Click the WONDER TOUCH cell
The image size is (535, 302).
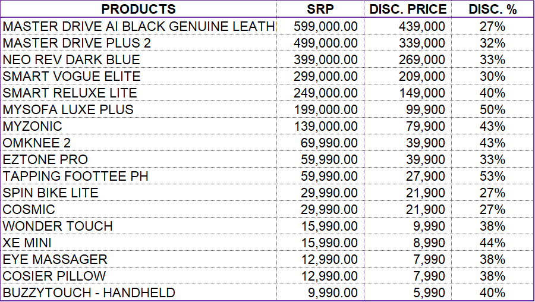click(x=139, y=227)
